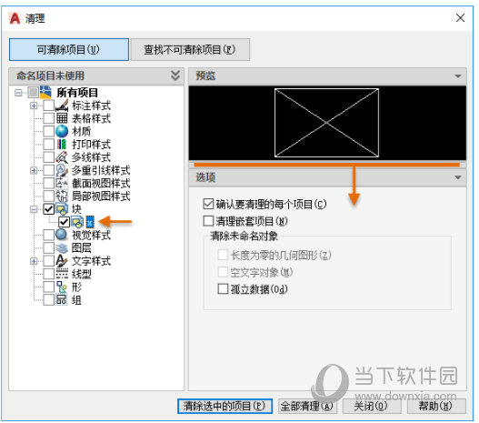479x423 pixels.
Task: Uncheck the 块 category checkbox
Action: (48, 209)
